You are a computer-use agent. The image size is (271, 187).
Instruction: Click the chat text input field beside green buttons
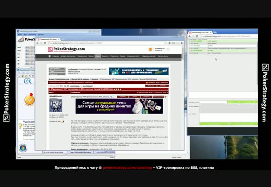(x=213, y=102)
